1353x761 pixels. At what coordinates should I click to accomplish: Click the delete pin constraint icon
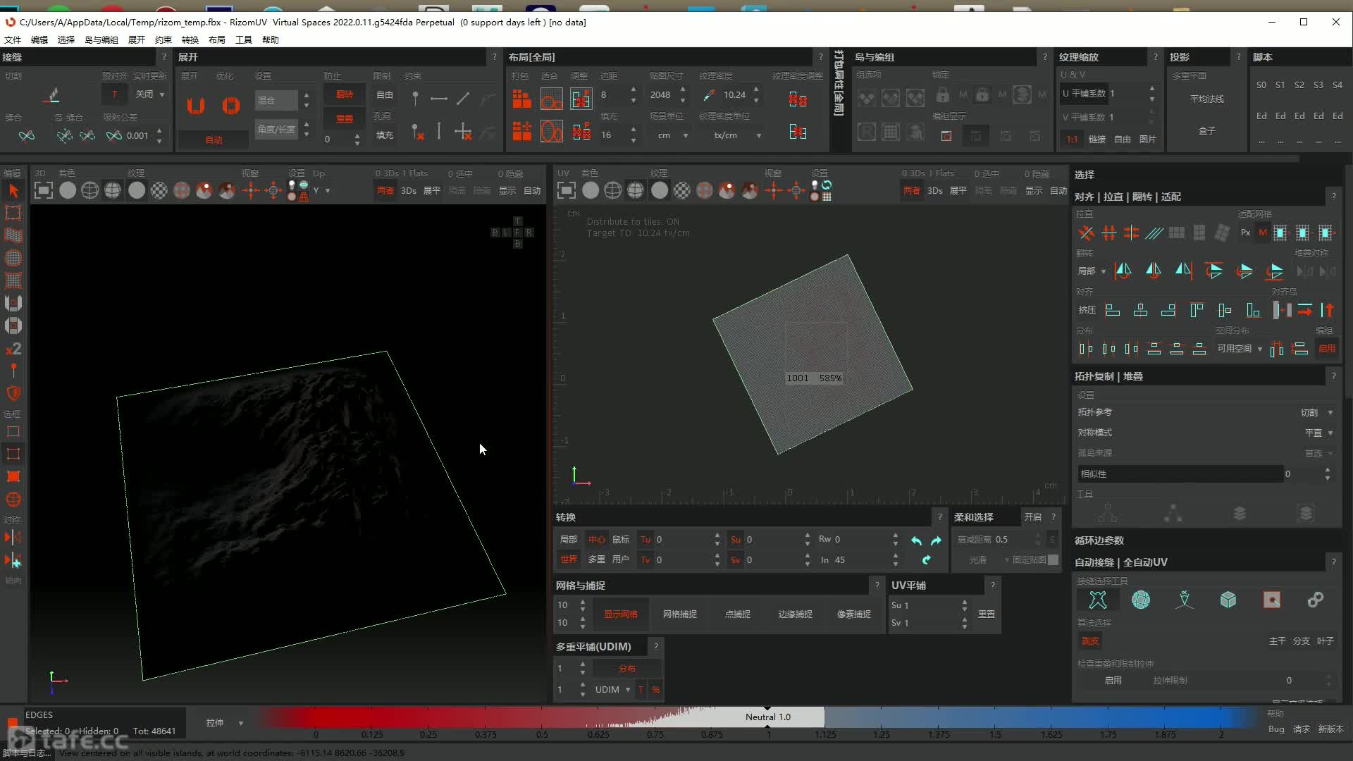(x=417, y=132)
